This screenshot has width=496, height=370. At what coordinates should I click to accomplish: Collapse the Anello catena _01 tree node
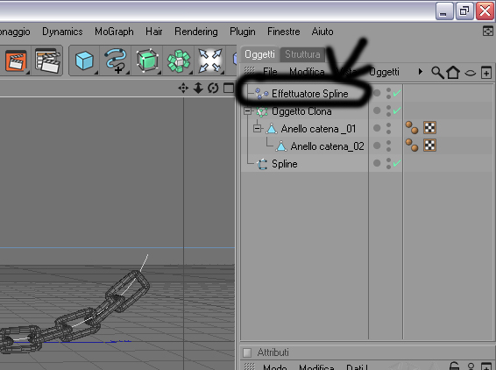pos(258,129)
